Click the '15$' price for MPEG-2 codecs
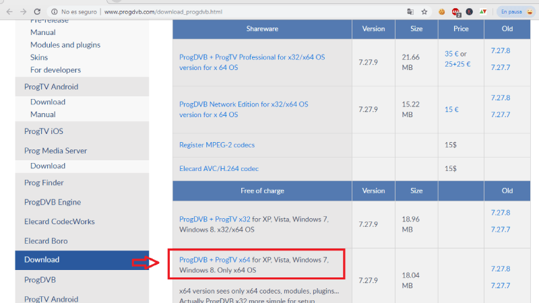Screen dimensions: 539x303 coord(451,145)
